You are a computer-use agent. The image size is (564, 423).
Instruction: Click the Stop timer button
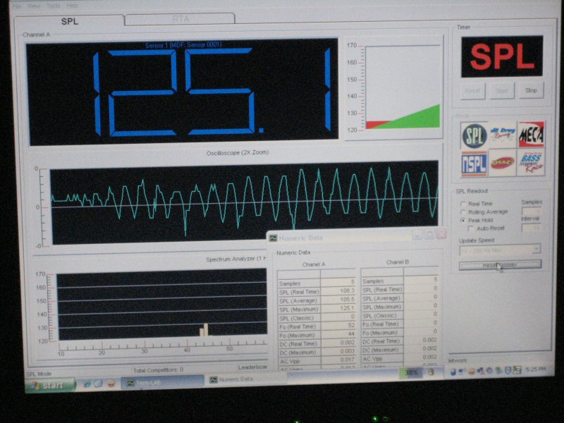point(531,90)
